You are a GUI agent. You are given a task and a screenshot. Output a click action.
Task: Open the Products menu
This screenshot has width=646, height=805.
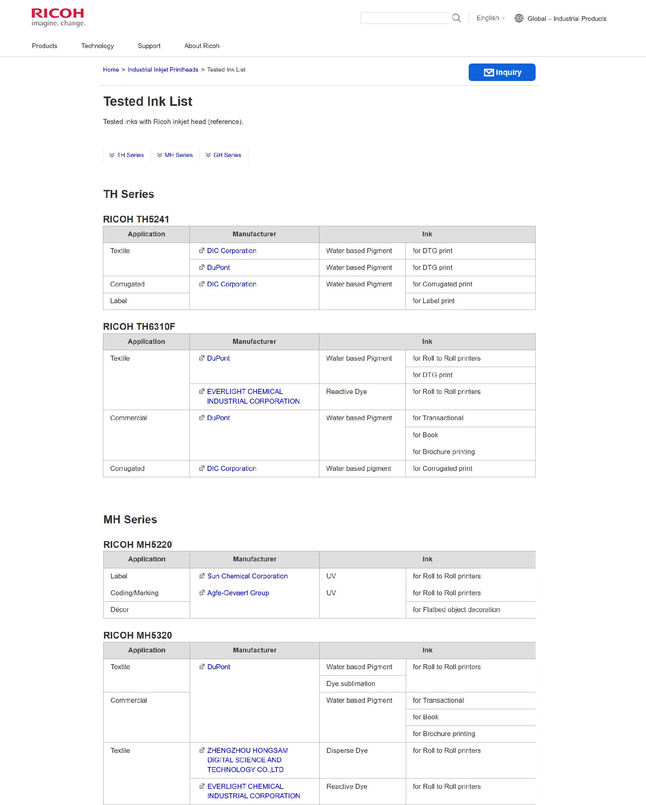(44, 46)
